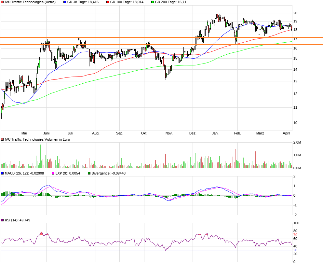The width and height of the screenshot is (323, 265).
Task: Click the 'Divergence: -0,03448' label
Action: [x=109, y=173]
